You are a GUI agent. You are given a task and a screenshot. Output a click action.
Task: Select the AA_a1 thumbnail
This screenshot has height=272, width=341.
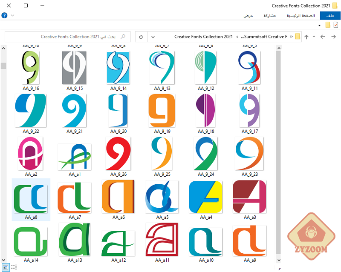tap(74, 157)
